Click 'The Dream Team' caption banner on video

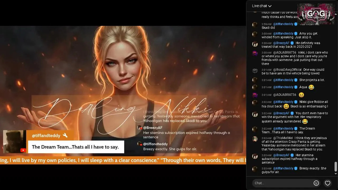click(x=76, y=147)
